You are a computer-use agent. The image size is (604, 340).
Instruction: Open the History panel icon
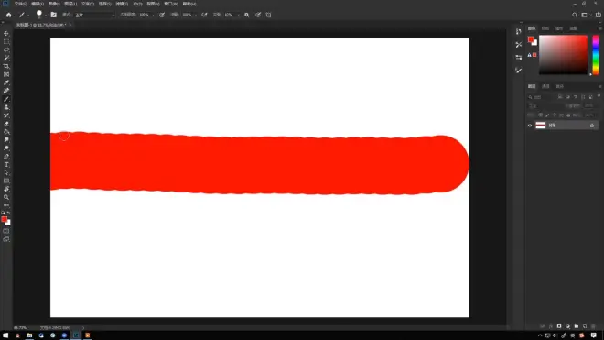pyautogui.click(x=519, y=32)
